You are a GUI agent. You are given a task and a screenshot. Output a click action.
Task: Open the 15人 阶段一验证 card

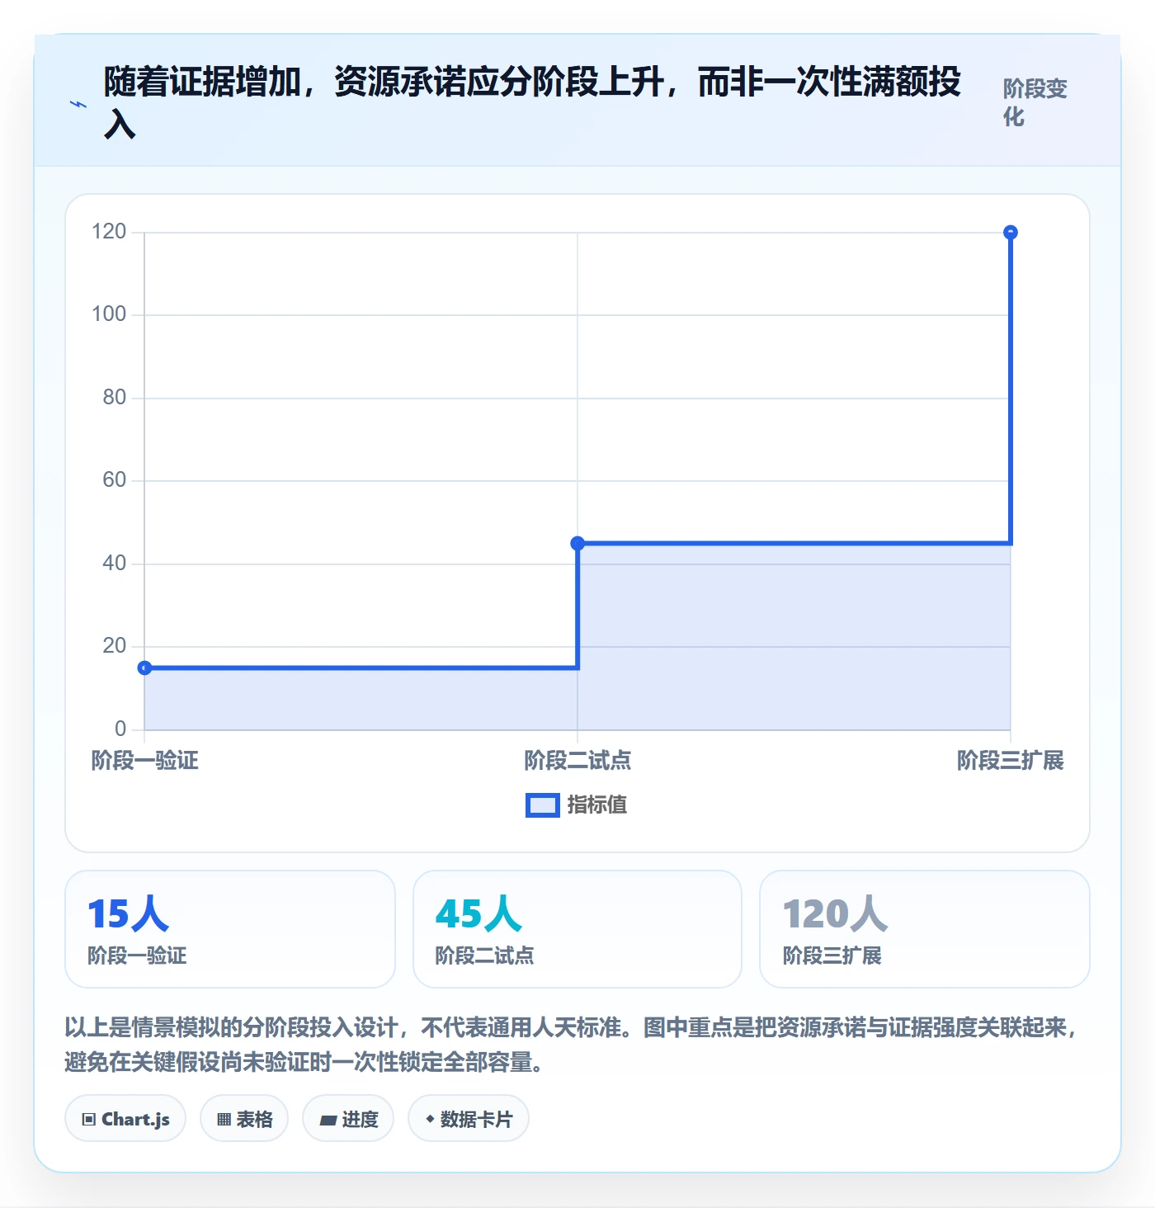230,929
